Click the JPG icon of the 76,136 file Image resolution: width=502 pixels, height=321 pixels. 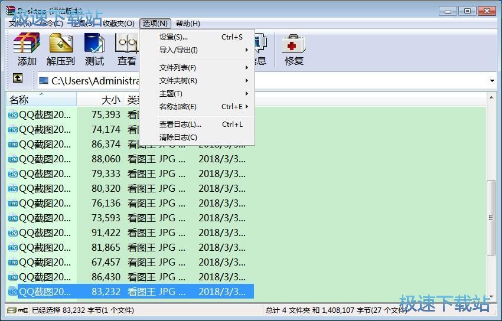click(13, 203)
